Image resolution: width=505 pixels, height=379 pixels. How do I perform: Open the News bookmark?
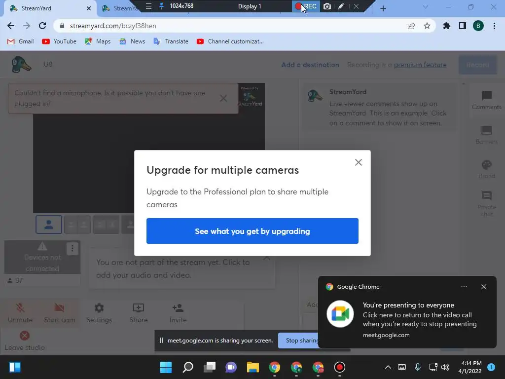tap(132, 41)
